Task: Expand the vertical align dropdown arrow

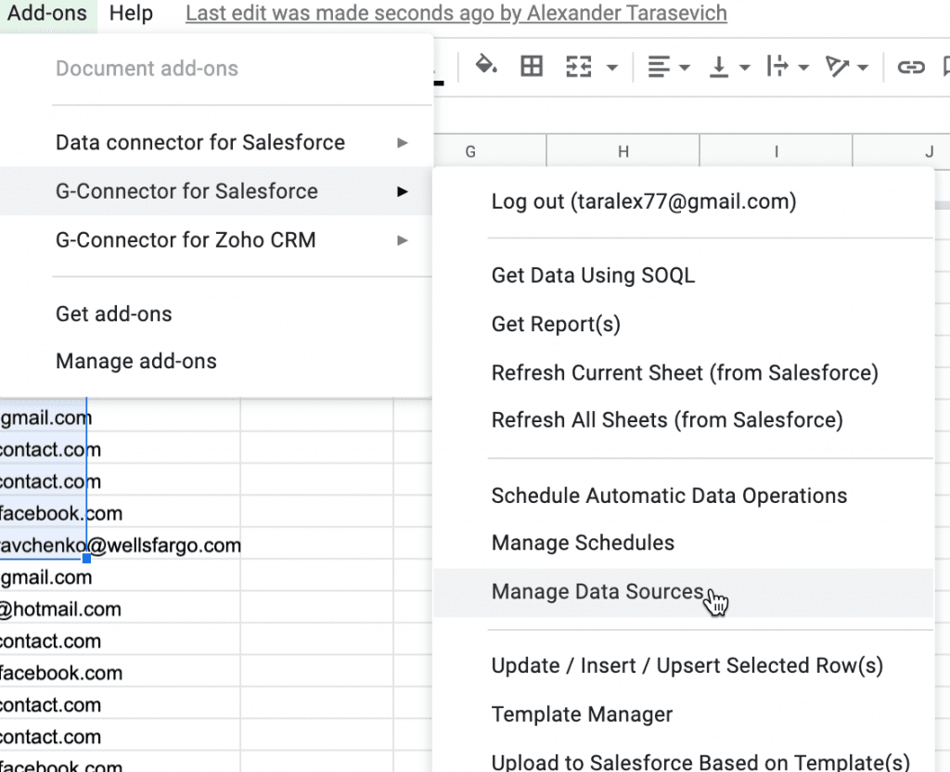Action: point(745,67)
